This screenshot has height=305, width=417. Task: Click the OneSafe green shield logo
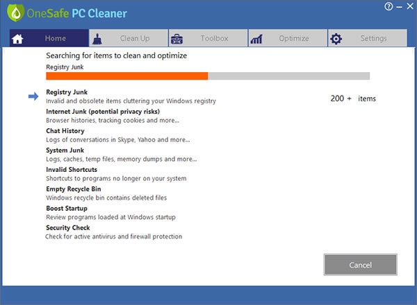pos(16,13)
